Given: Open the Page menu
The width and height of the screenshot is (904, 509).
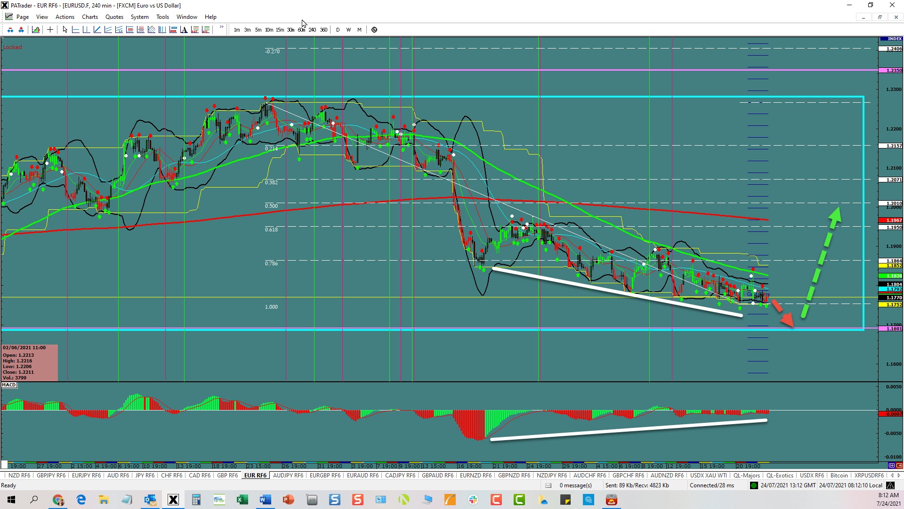Looking at the screenshot, I should coord(23,17).
